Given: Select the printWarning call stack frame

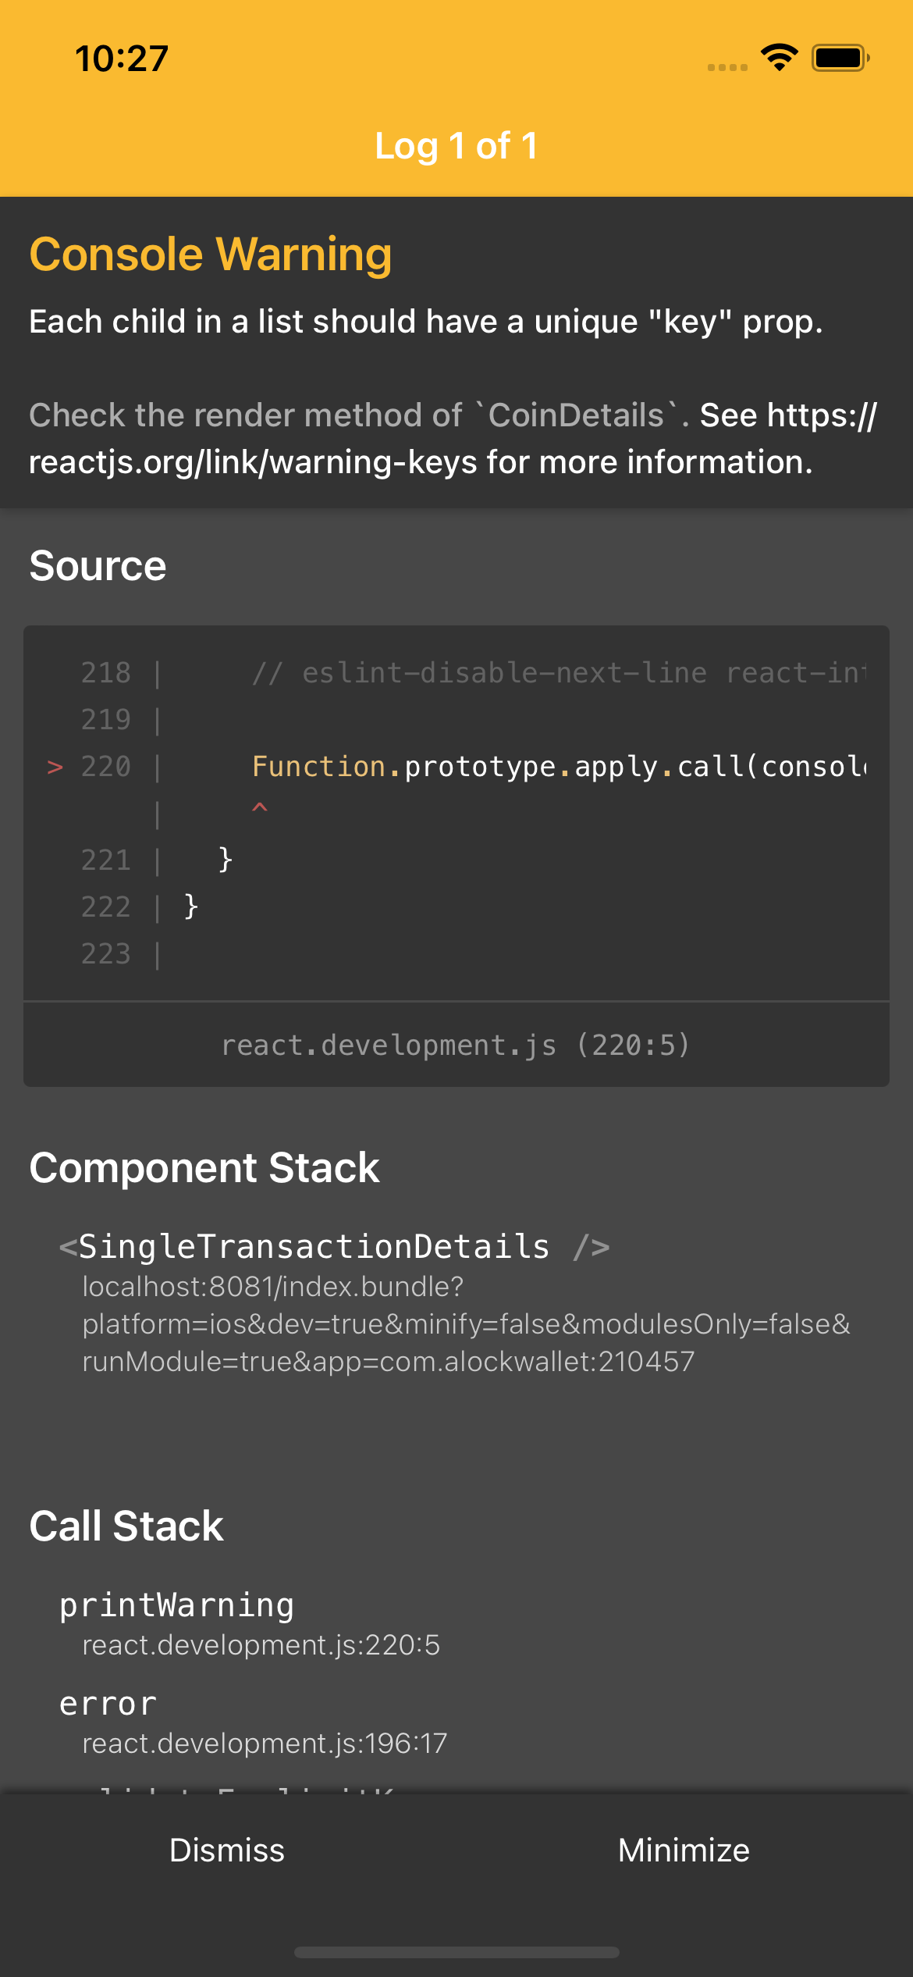Looking at the screenshot, I should (250, 1623).
